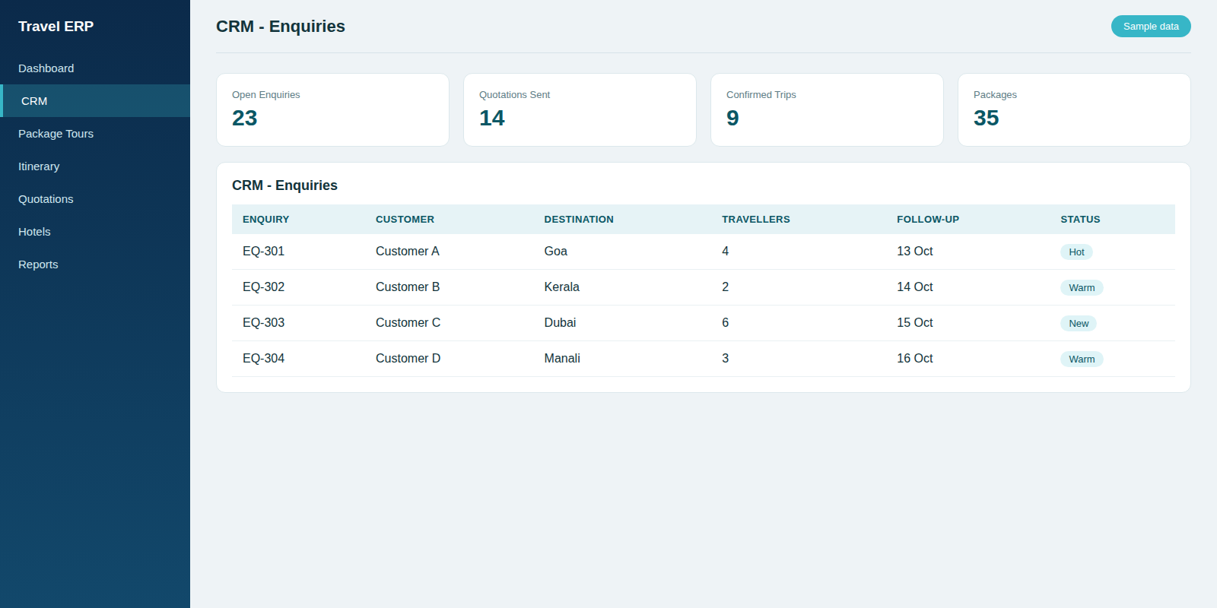Click the 16 Oct follow-up date
The height and width of the screenshot is (608, 1217).
click(x=915, y=359)
